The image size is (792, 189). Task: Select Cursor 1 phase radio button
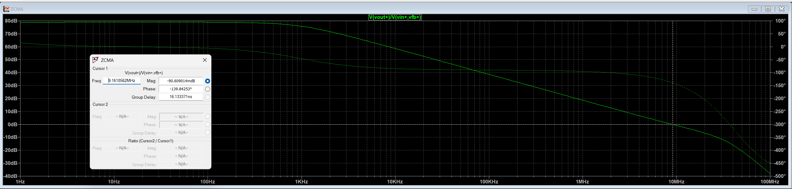coord(208,89)
